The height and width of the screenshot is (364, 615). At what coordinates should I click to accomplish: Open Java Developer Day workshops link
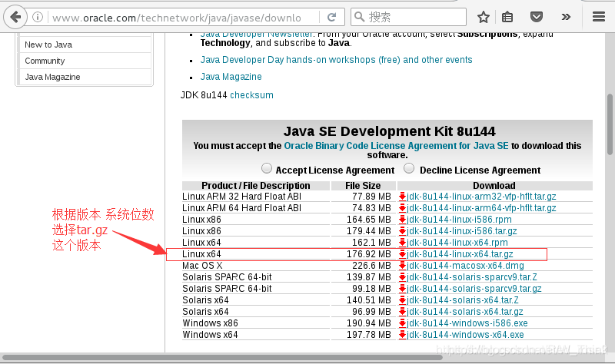(x=336, y=60)
